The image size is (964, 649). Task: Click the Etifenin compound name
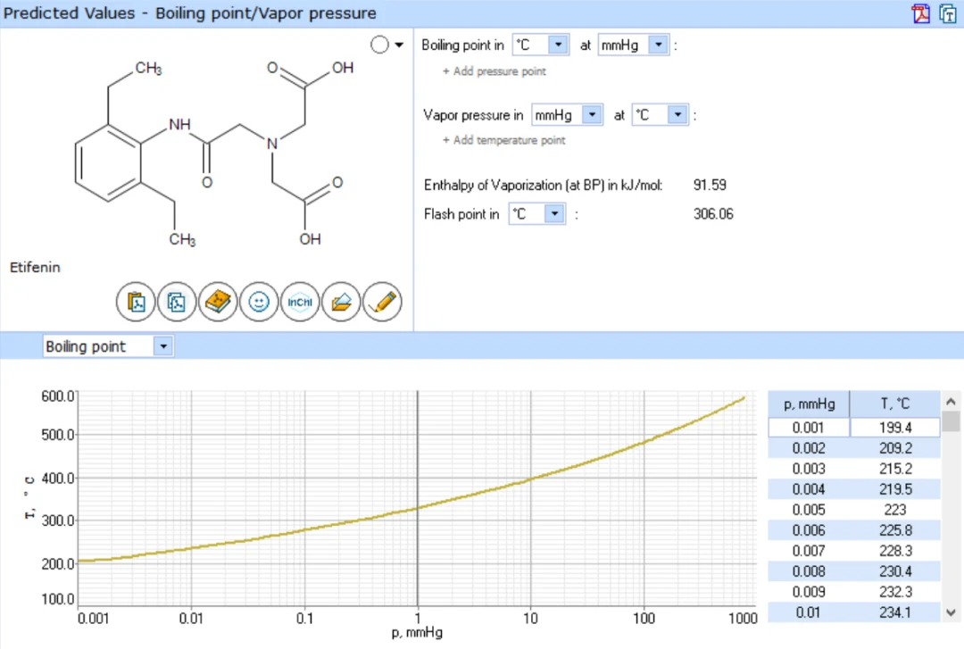click(35, 268)
